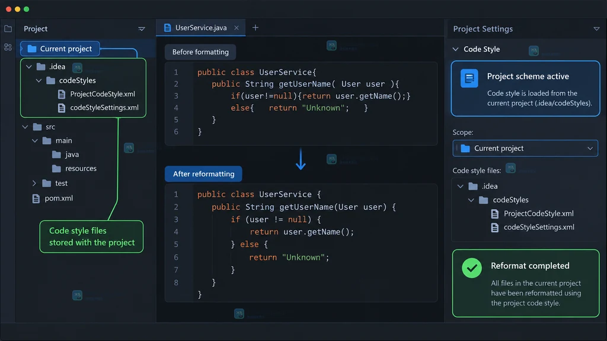Click .idea folder icon in settings panel
Screen dimensions: 607x341
(473, 186)
